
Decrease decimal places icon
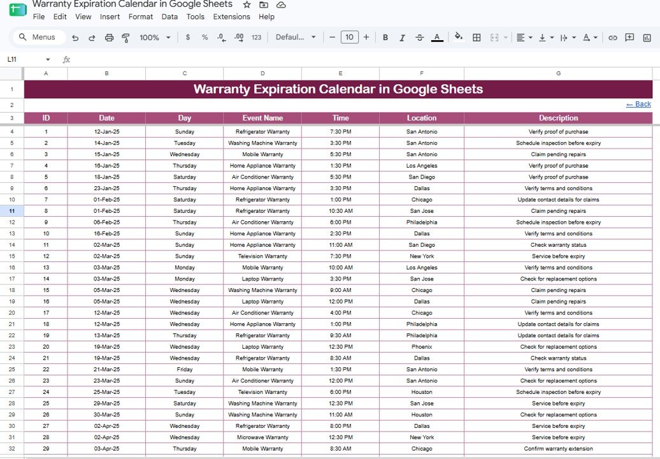coord(222,38)
